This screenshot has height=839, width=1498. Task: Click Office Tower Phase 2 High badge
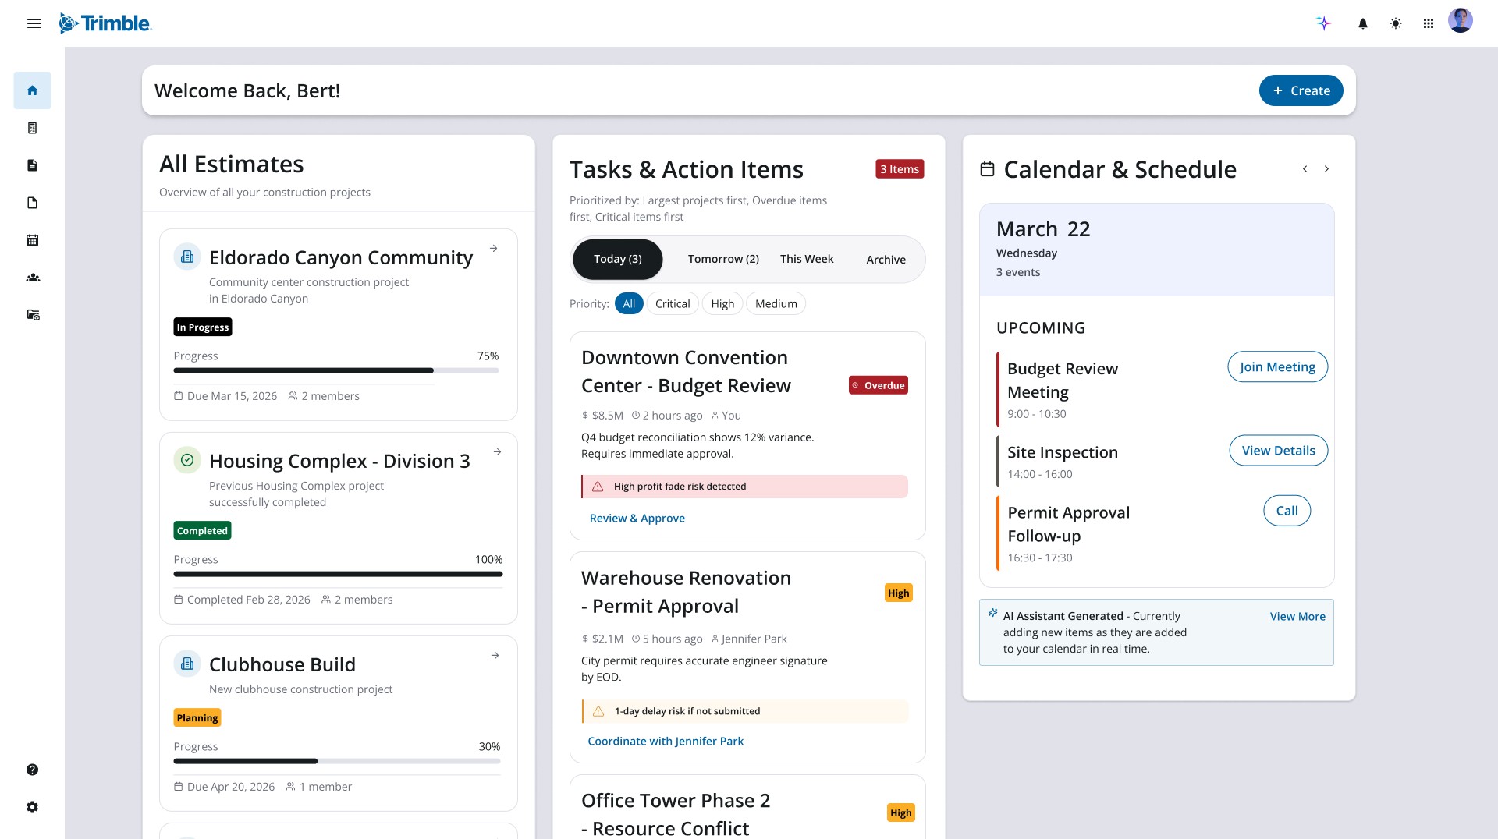901,812
